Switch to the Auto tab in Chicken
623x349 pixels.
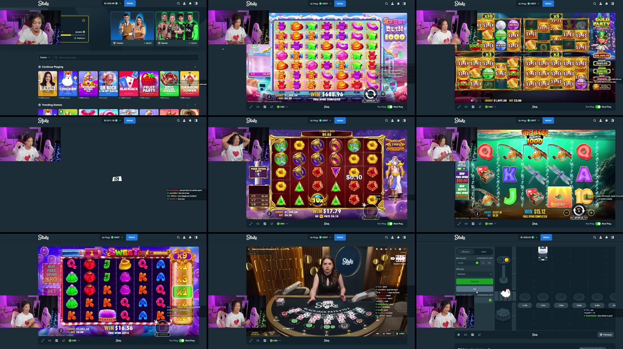tap(483, 252)
